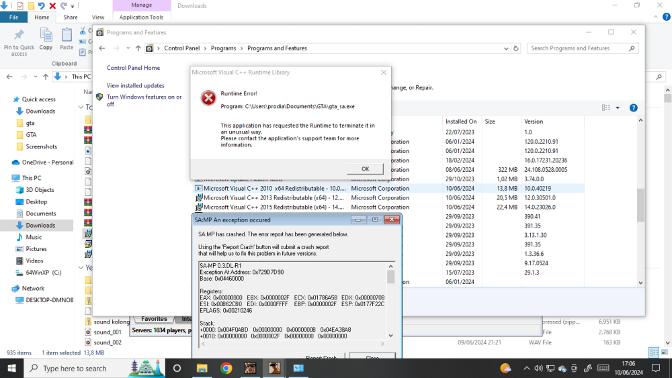Select Music in navigation pane
This screenshot has height=378, width=672.
pyautogui.click(x=34, y=237)
